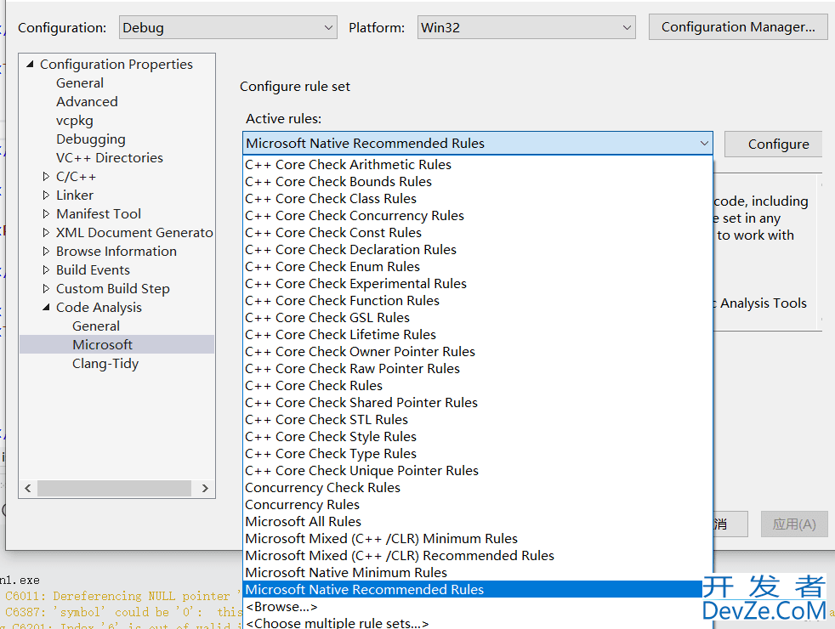The image size is (835, 629).
Task: Choose C++ Core Check Lifetime Rules
Action: [x=477, y=335]
